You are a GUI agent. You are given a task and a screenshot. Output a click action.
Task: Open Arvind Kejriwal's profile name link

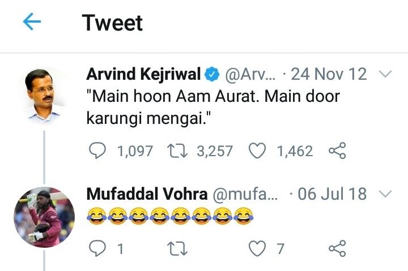point(143,74)
